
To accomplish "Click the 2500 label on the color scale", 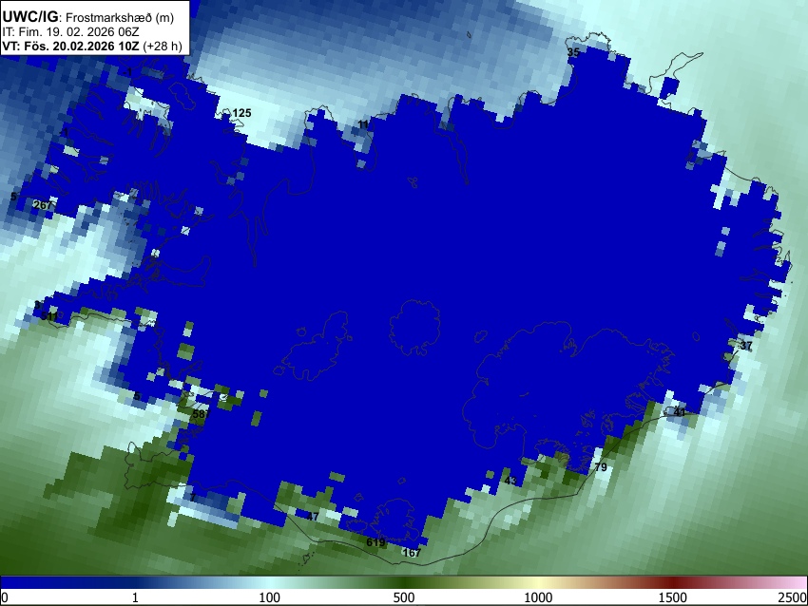I will pos(793,597).
